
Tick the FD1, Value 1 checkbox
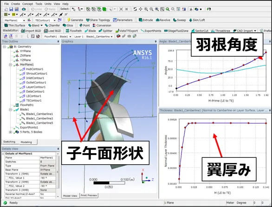pos(6,178)
